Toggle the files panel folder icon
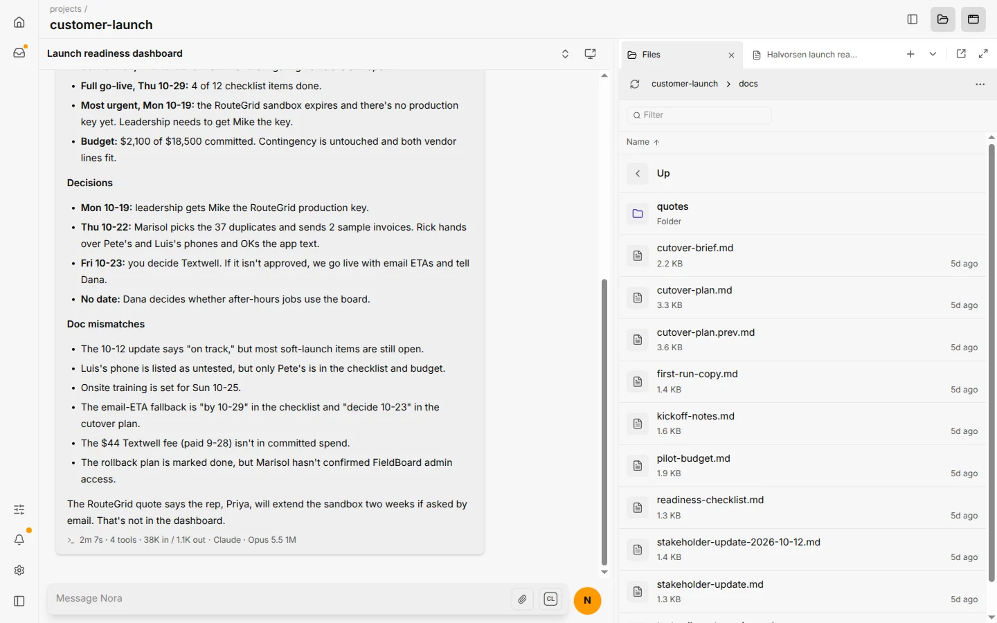The image size is (997, 623). [943, 19]
